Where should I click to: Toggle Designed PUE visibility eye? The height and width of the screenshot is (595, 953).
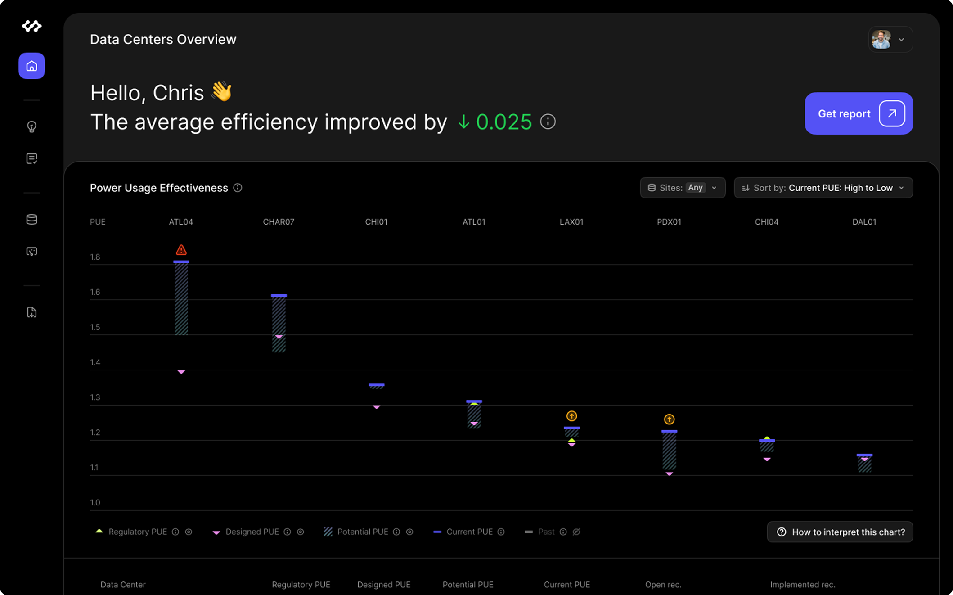301,532
